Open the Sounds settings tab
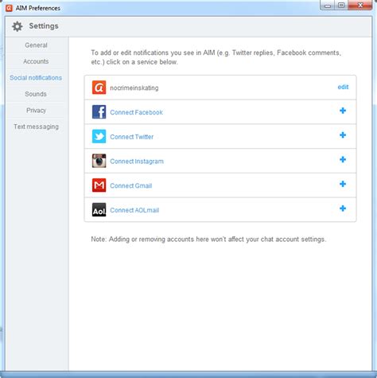377x378 pixels. (36, 94)
